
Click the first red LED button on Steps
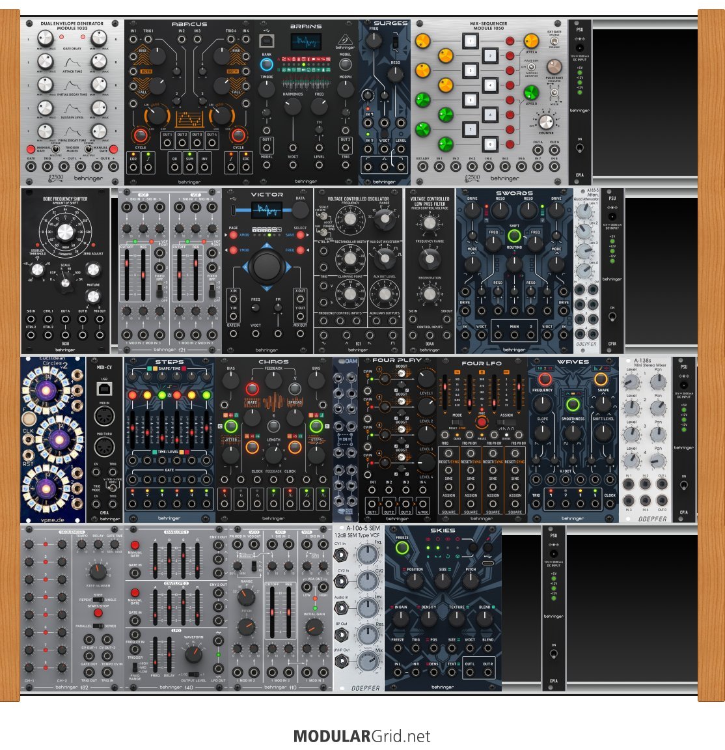(133, 395)
